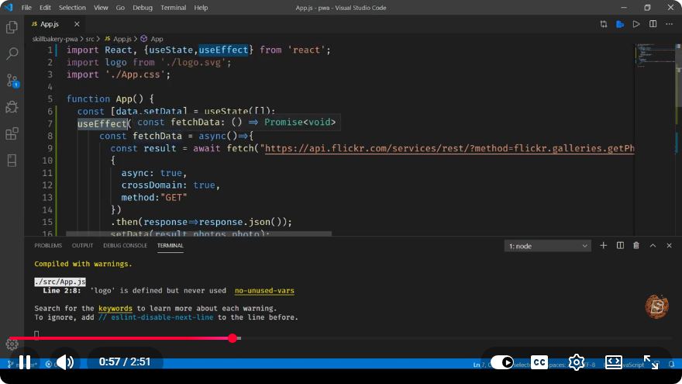Screen dimensions: 682x384
Task: Select the TERMINAL panel tab
Action: (x=170, y=246)
